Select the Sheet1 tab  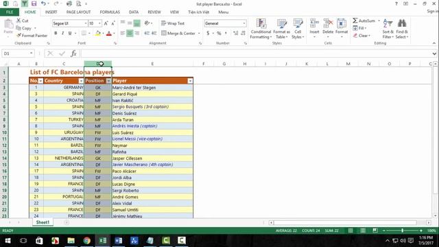(x=43, y=222)
